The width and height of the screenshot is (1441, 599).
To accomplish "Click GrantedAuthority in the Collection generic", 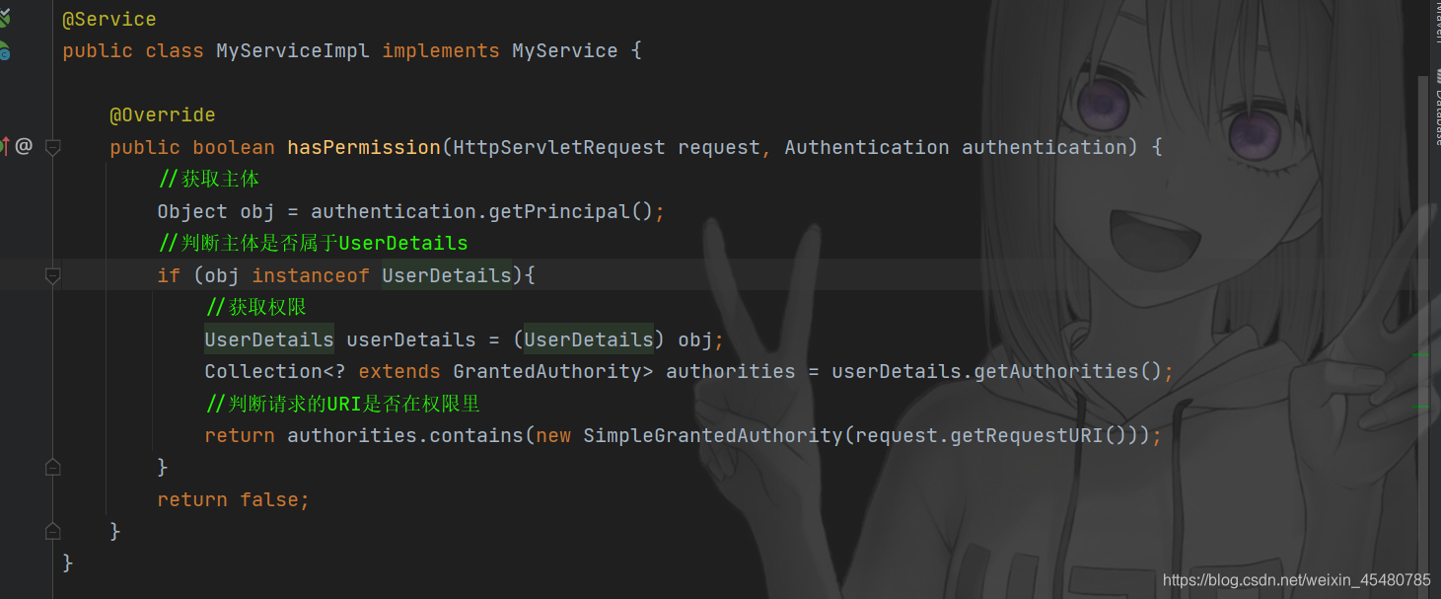I will 547,371.
